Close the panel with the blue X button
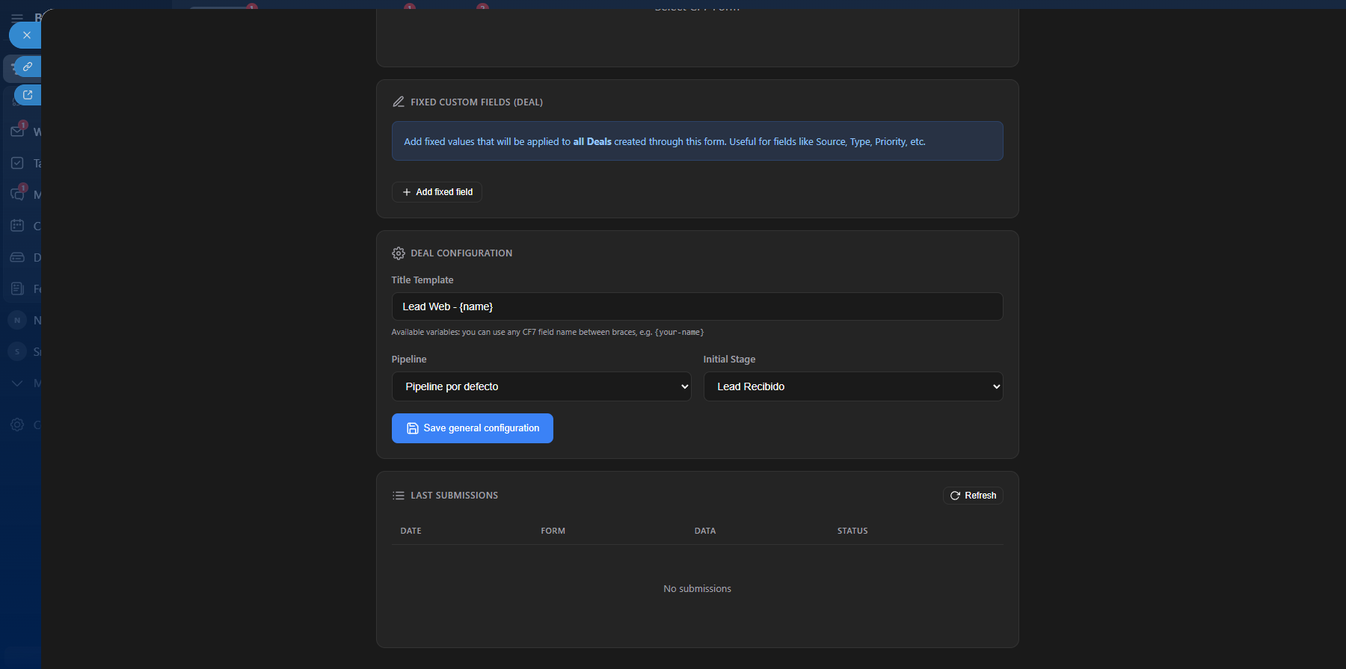The width and height of the screenshot is (1346, 669). (26, 35)
